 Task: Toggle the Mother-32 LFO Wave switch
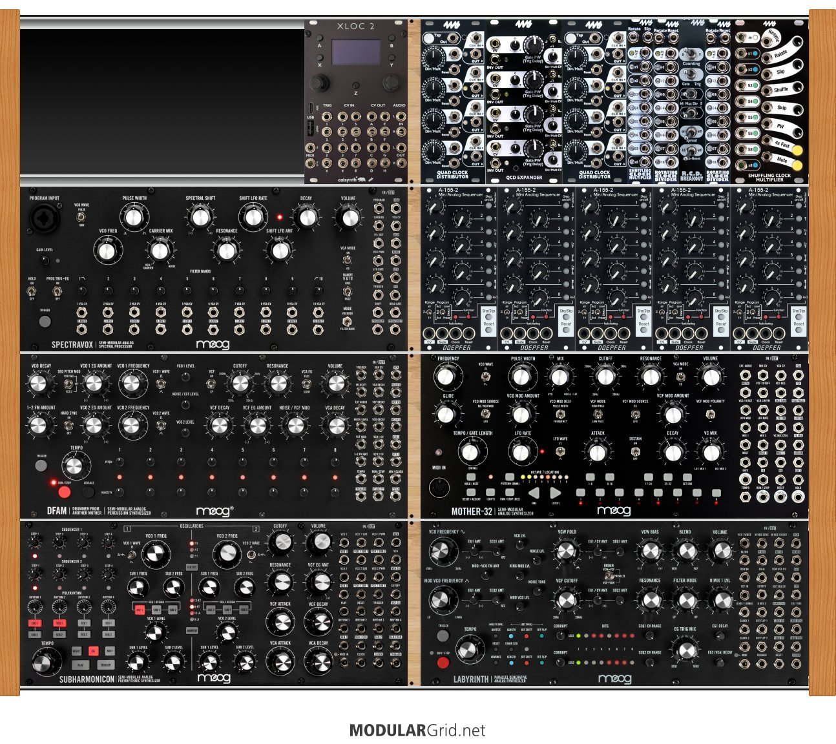click(x=560, y=451)
